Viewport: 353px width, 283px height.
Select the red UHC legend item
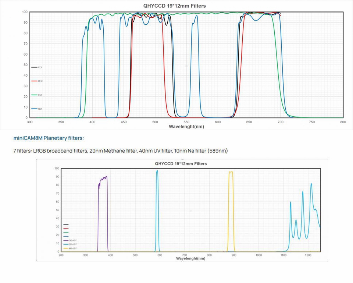(x=37, y=81)
